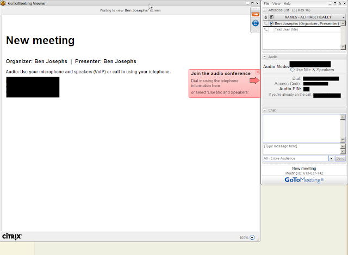348x255 pixels.
Task: Minimize the control panel window
Action: (330, 4)
